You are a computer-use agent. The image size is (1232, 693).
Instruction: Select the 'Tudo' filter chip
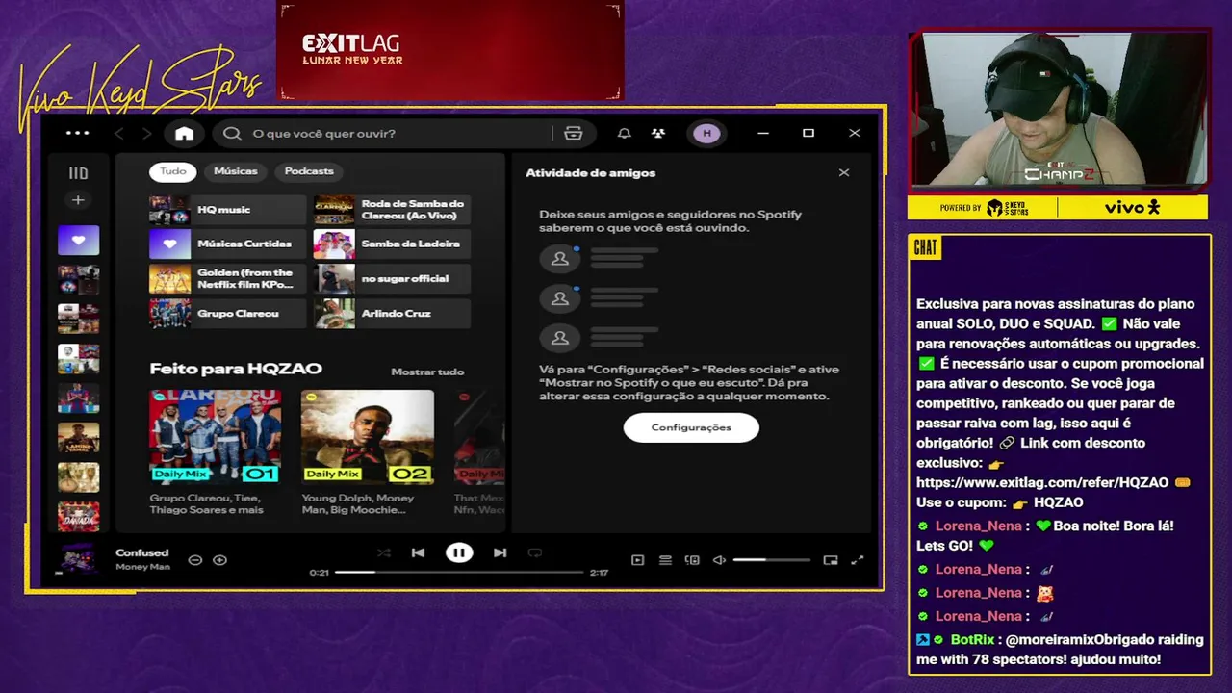tap(173, 171)
